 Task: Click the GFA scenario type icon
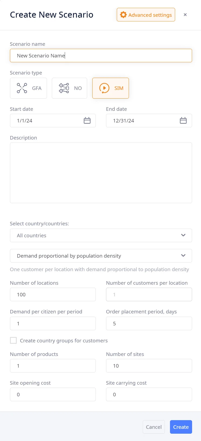point(22,88)
